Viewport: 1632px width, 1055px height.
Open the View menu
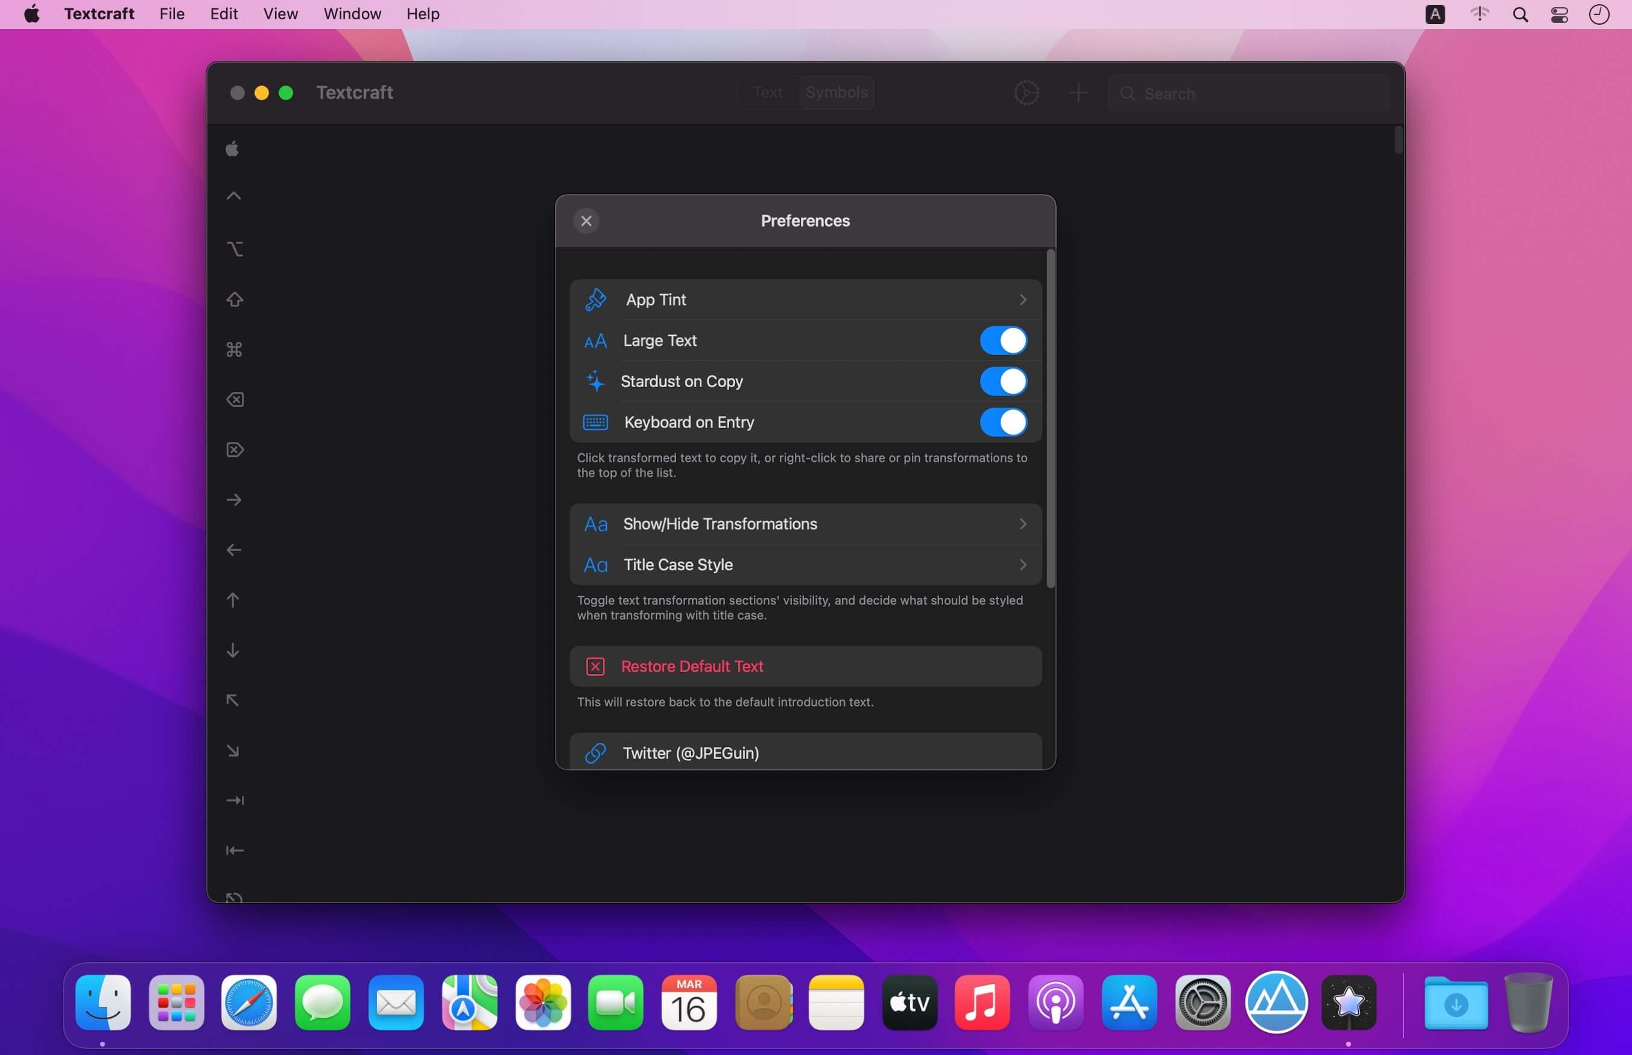click(x=280, y=14)
